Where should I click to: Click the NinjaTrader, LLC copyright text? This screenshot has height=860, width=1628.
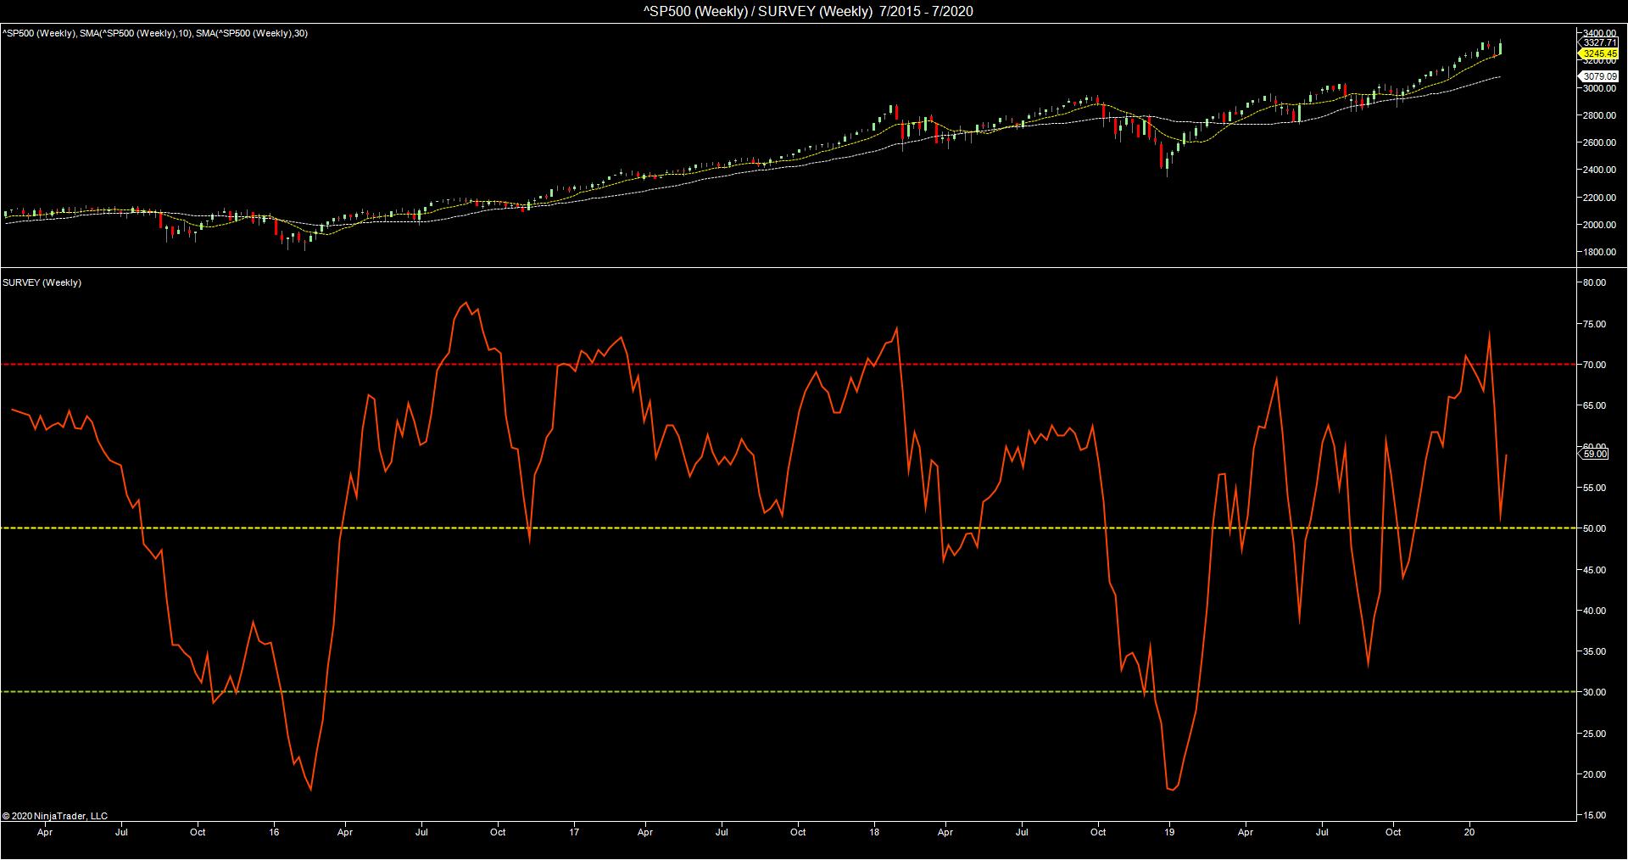pos(55,816)
